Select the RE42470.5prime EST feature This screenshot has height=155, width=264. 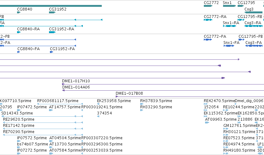pos(206,104)
